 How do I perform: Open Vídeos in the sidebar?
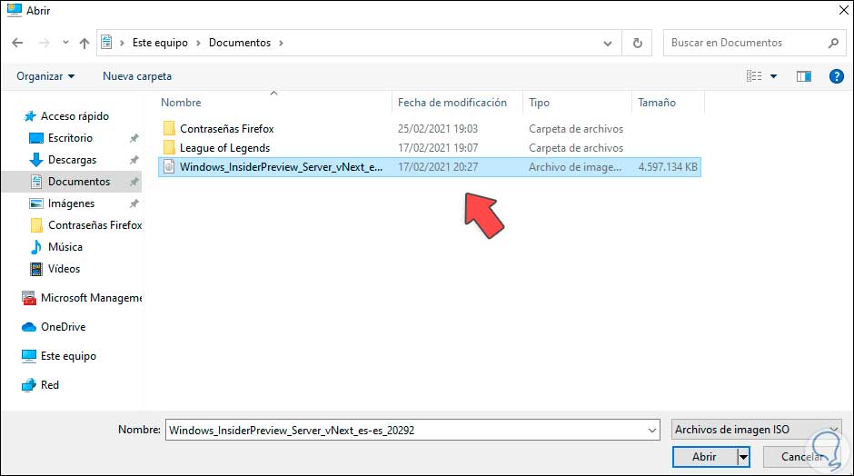[x=64, y=269]
